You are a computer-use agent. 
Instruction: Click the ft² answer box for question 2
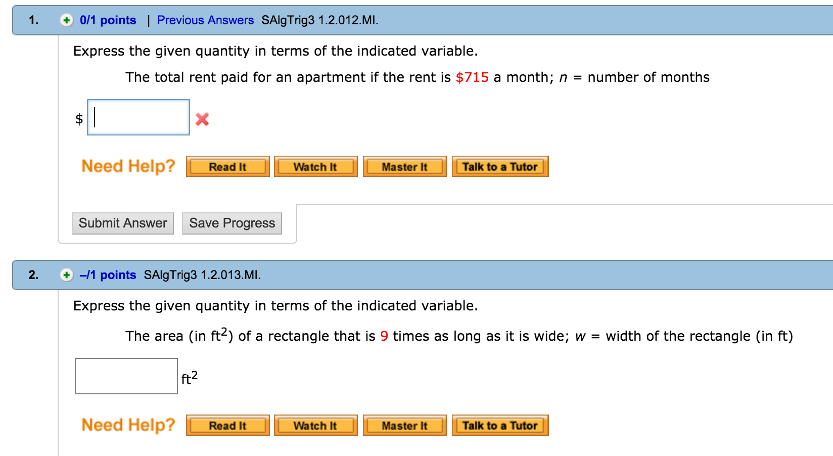tap(126, 376)
